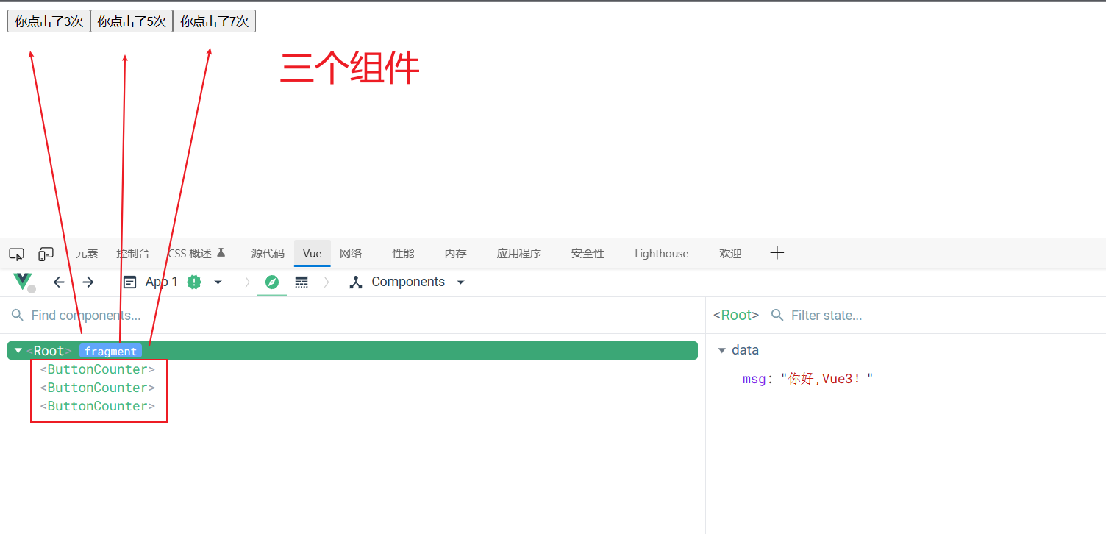Click the forward navigation arrow in Vue devtools

[x=87, y=282]
